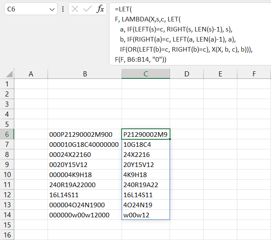271x240 pixels.
Task: Select row 15 header
Action: [7, 225]
